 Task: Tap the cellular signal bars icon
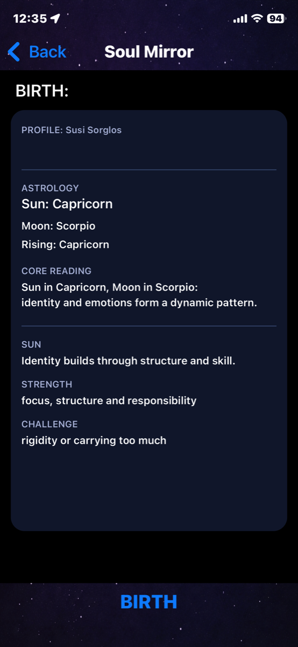coord(240,18)
